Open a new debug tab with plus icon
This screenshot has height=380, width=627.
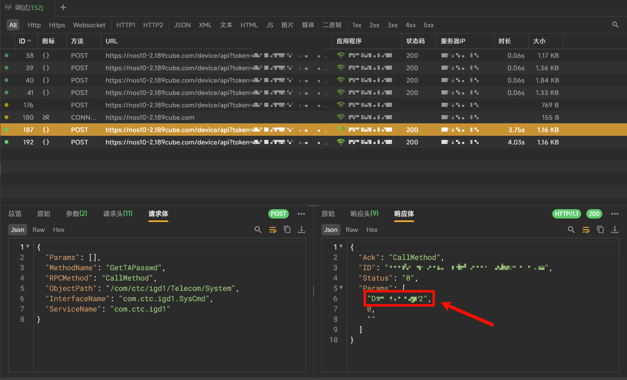click(63, 7)
